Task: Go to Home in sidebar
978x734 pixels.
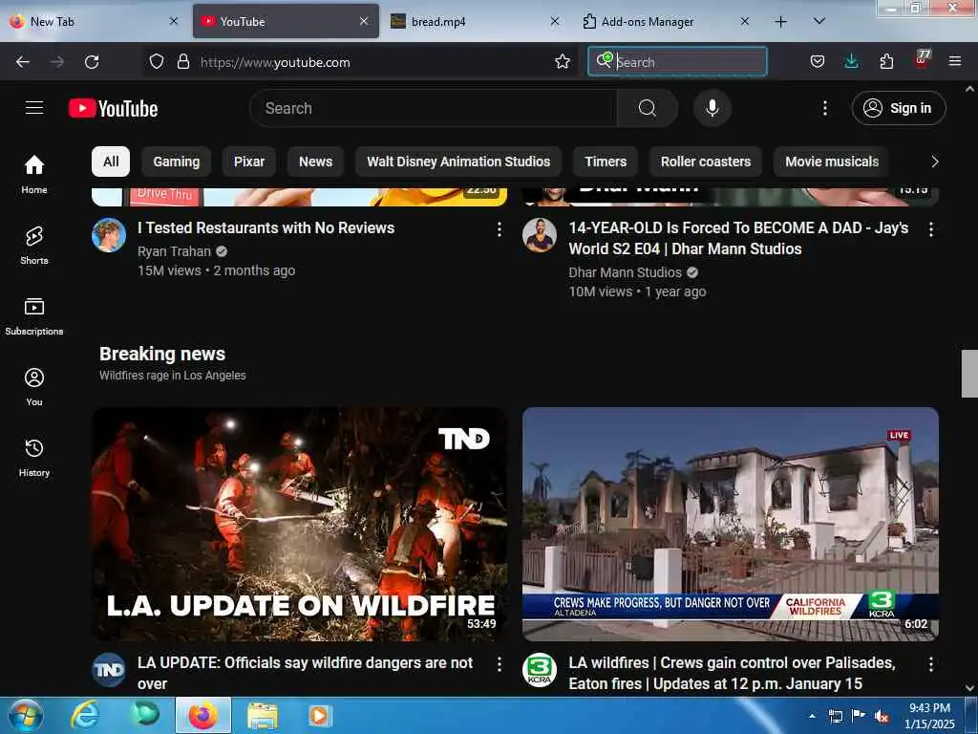Action: point(34,174)
